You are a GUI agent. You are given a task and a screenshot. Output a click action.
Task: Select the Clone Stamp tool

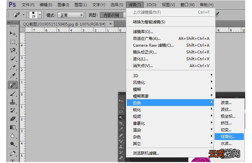point(13,102)
